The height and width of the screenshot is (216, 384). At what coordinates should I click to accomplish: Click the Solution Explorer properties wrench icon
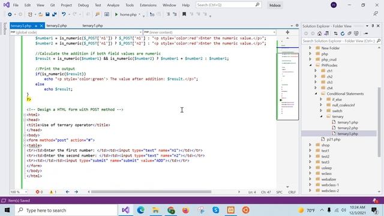click(366, 34)
